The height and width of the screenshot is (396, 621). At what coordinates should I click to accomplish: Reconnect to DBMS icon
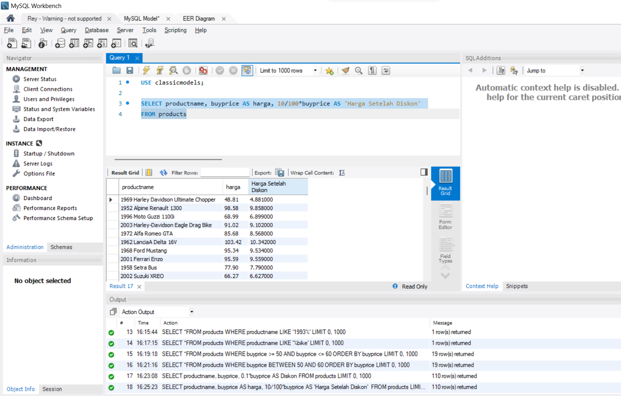click(x=150, y=43)
